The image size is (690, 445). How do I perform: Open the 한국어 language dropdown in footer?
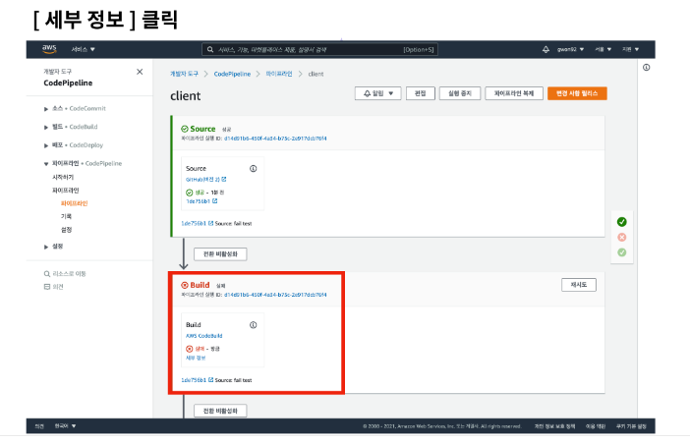(x=65, y=426)
